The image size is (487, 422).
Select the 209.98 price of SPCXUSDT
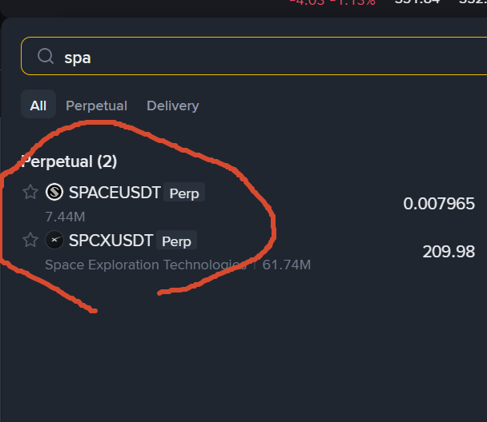pyautogui.click(x=449, y=252)
